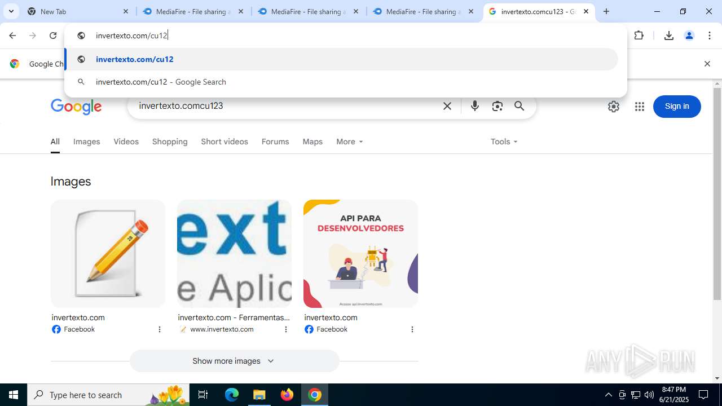Open the Extensions puzzle icon

(639, 36)
